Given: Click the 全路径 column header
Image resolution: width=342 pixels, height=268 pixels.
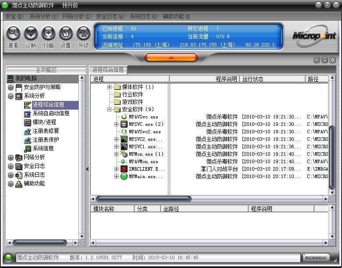Looking at the screenshot, I should tap(204, 209).
